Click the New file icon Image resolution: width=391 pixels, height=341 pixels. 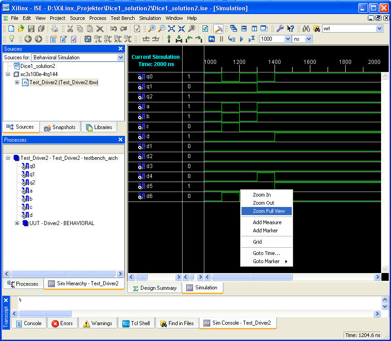11,29
